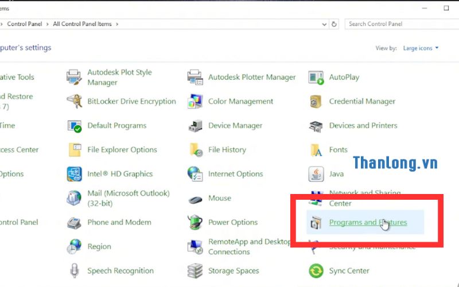This screenshot has width=459, height=287.
Task: Click the Mouse icon
Action: point(195,199)
